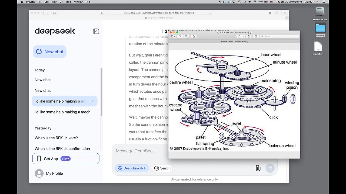Open the File menu

[x=40, y=2]
